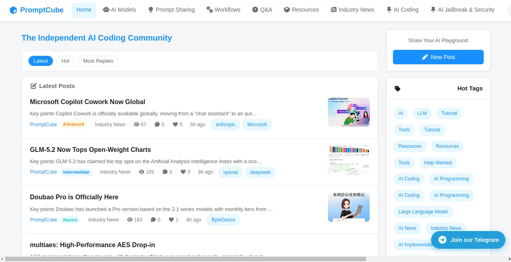
Task: Open GLM-5.2 Now Tops Open-Weight Charts post
Action: coord(90,150)
